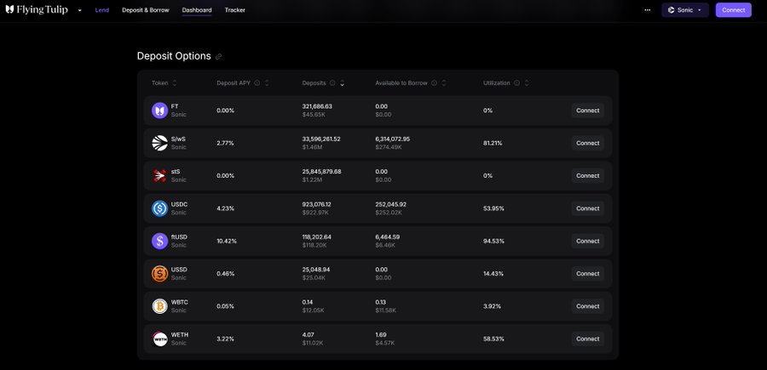Select the Dashboard tab
This screenshot has width=767, height=370.
point(197,9)
